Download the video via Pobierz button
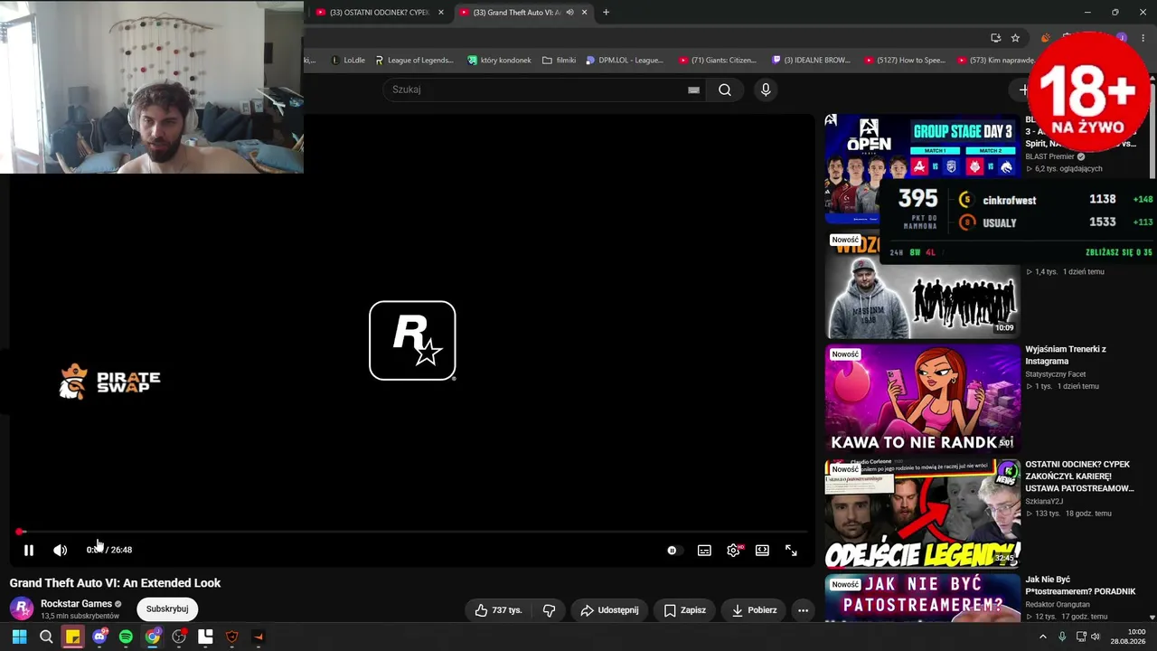Viewport: 1157px width, 651px height. pos(754,610)
